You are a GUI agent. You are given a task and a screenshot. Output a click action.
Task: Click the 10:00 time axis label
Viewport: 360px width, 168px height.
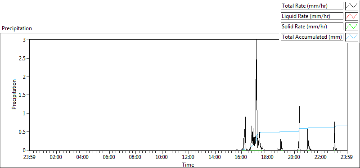(x=162, y=158)
